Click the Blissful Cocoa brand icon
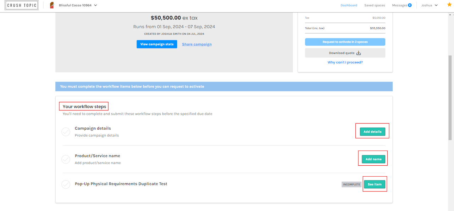 coord(52,5)
